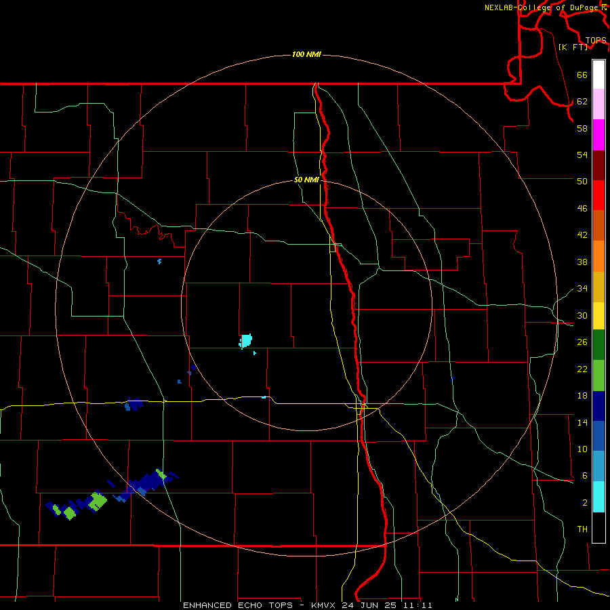Click the '14' legend value
610x610 pixels.
point(582,422)
